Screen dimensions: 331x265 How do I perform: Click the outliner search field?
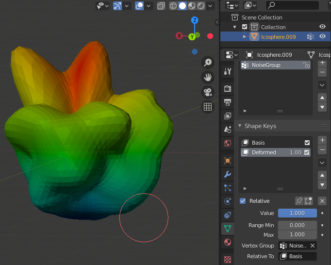pos(292,5)
